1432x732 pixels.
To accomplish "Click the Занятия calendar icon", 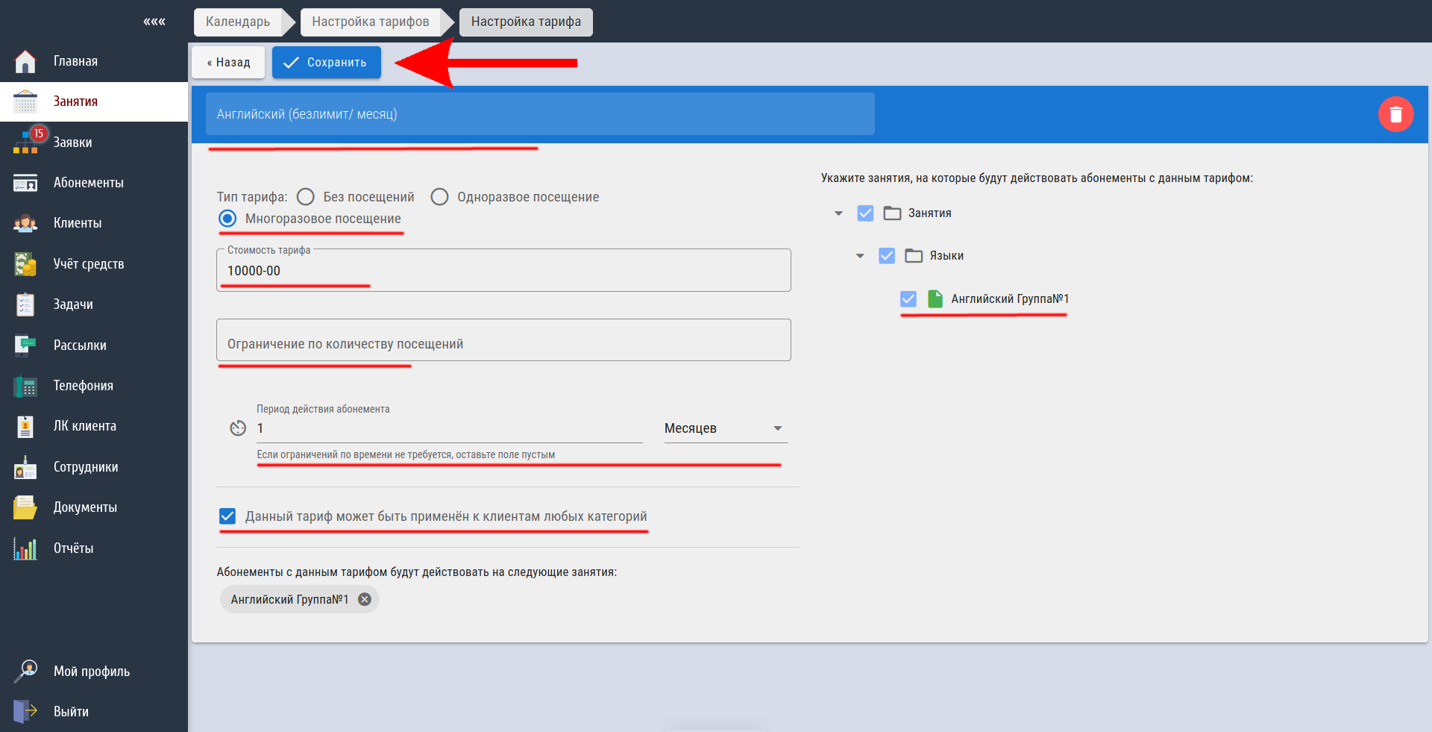I will pyautogui.click(x=25, y=101).
